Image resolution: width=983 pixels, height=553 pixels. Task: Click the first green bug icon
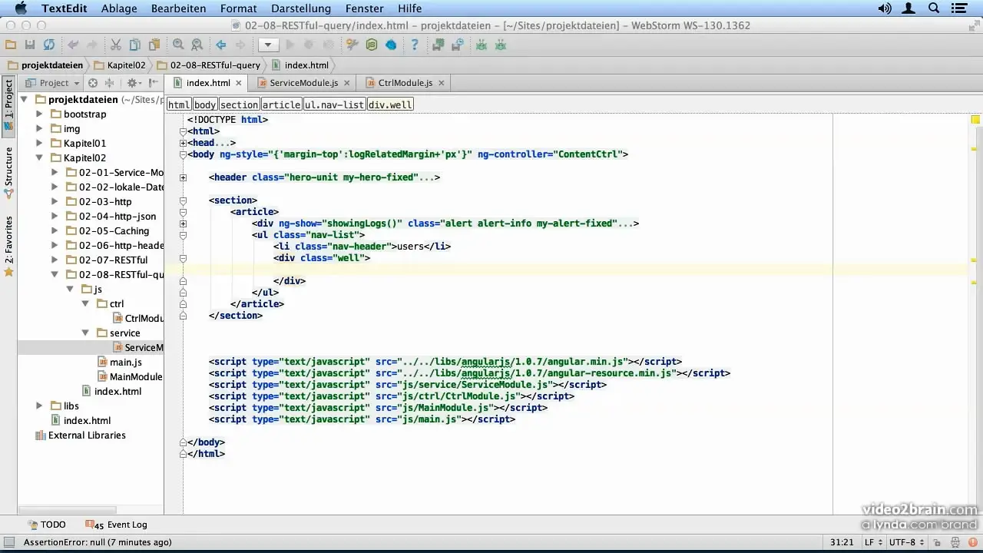click(x=482, y=45)
